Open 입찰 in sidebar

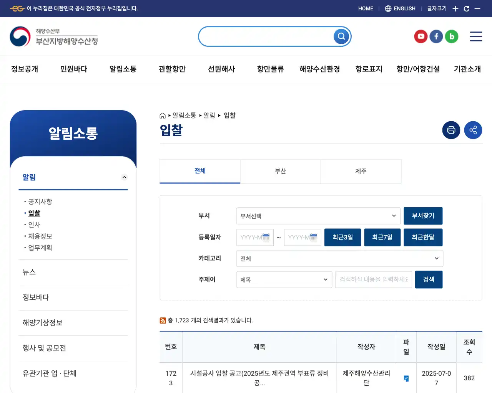coord(34,213)
